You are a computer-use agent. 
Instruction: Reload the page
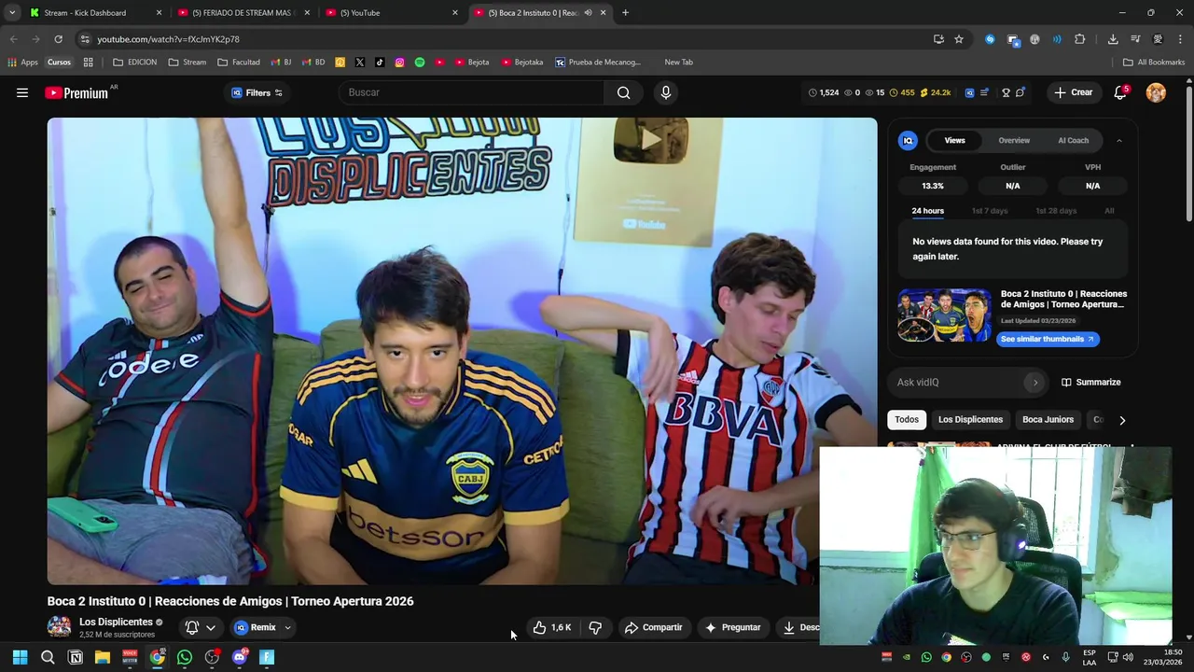58,39
